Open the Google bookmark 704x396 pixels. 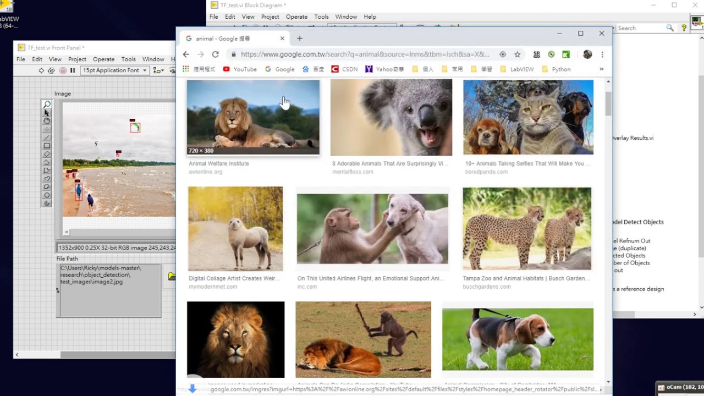(280, 69)
